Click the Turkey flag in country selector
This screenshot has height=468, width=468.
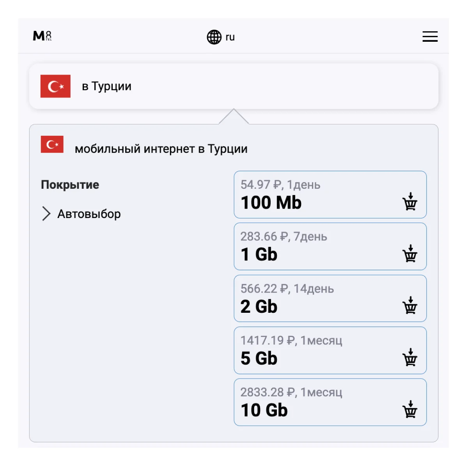coord(55,86)
